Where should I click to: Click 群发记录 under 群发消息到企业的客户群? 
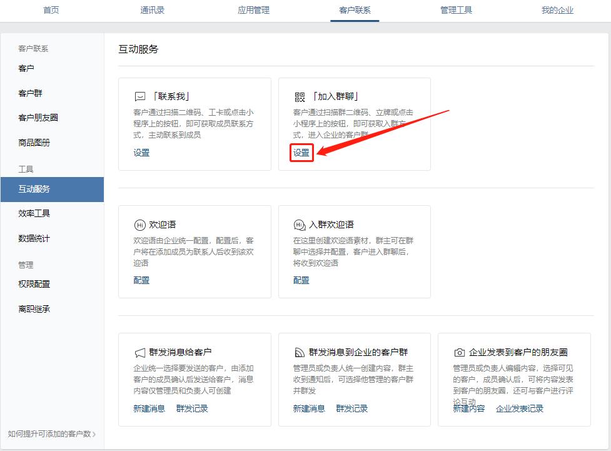click(x=352, y=408)
